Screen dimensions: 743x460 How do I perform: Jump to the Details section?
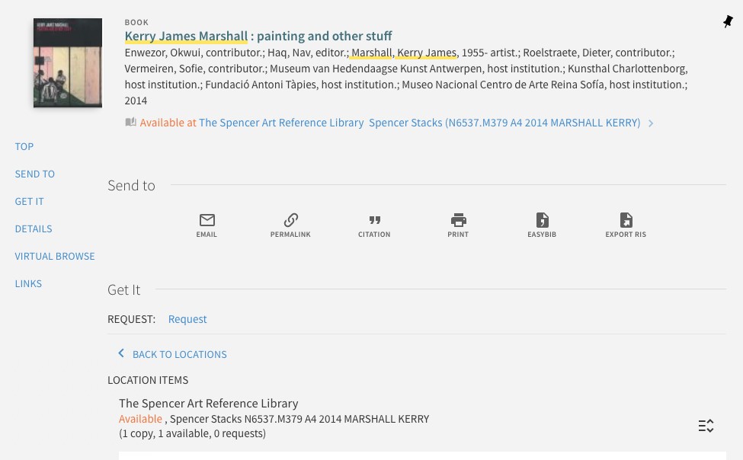(x=34, y=228)
